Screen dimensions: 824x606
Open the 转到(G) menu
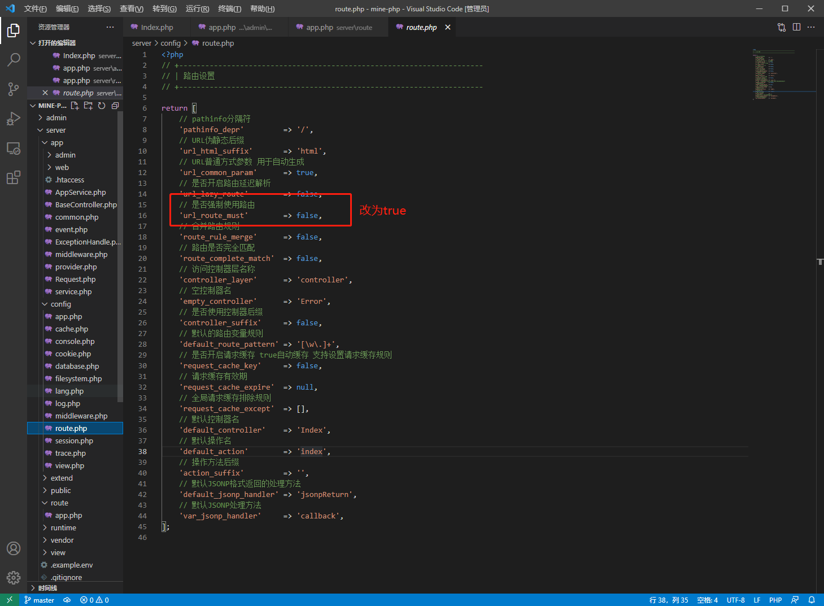click(x=164, y=8)
